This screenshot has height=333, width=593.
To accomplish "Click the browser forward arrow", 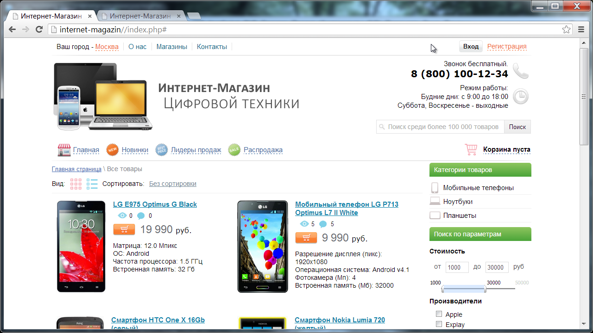I will click(x=26, y=30).
